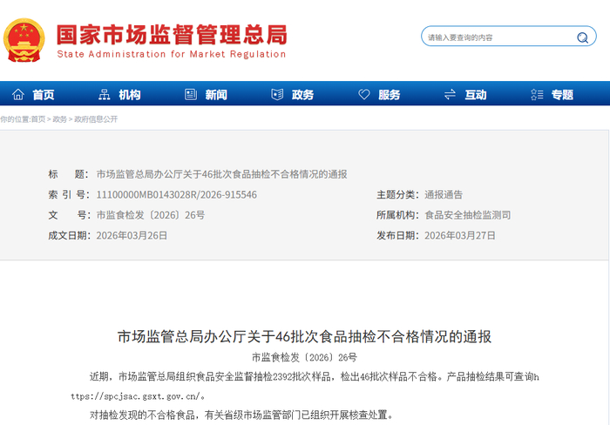The height and width of the screenshot is (425, 610).
Task: Click the 首页 breadcrumb link
Action: [38, 119]
